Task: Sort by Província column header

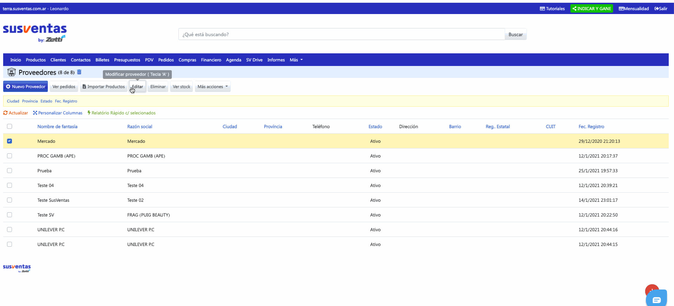Action: click(273, 126)
